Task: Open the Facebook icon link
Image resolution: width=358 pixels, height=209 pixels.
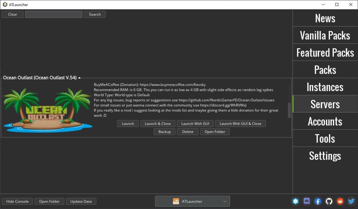Action: tap(318, 201)
